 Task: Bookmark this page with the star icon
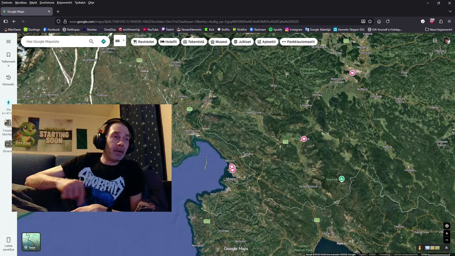(x=370, y=21)
